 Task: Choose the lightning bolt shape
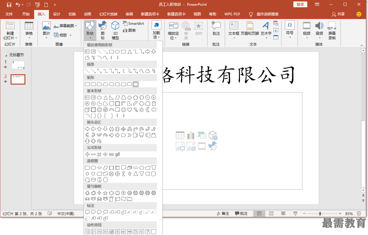click(x=135, y=110)
